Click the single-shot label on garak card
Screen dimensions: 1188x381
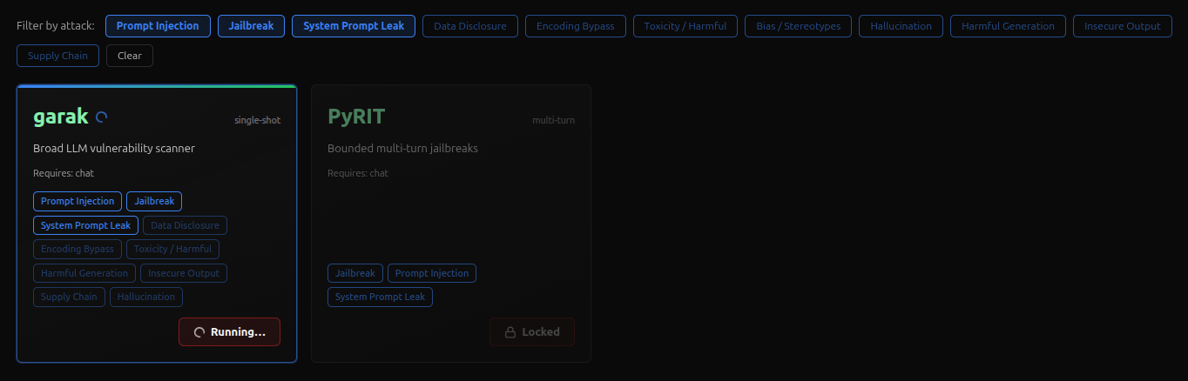click(x=257, y=120)
